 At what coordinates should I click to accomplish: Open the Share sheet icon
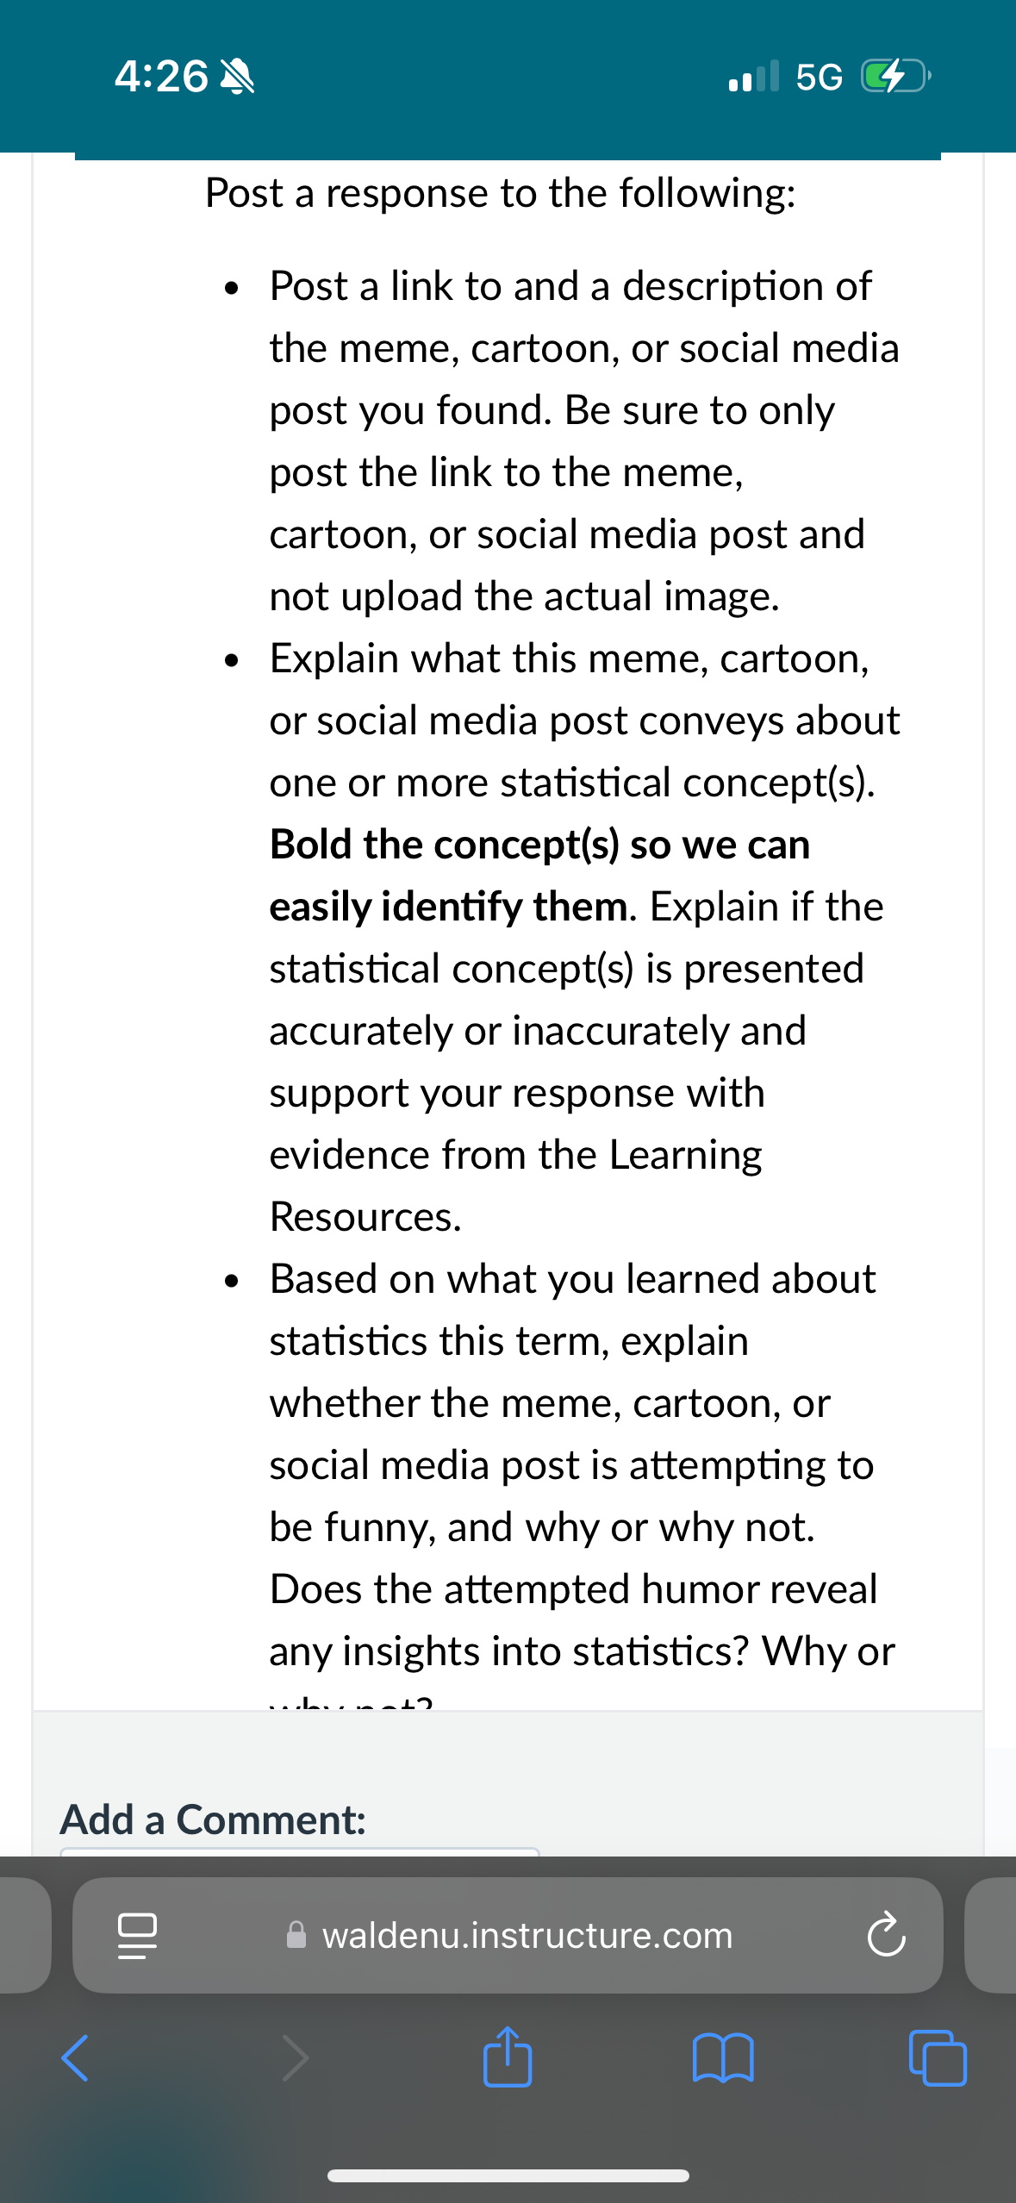508,2056
